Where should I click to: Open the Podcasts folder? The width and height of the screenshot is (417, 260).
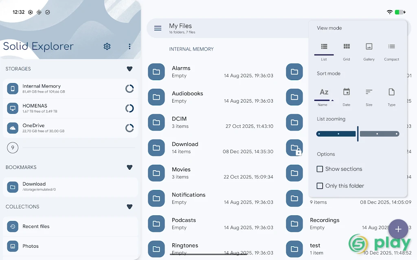(211, 223)
